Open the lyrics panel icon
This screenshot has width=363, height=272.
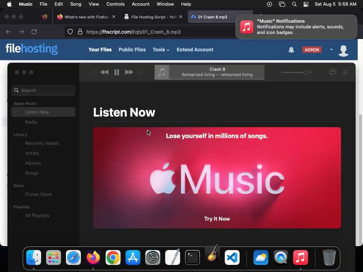pos(333,72)
